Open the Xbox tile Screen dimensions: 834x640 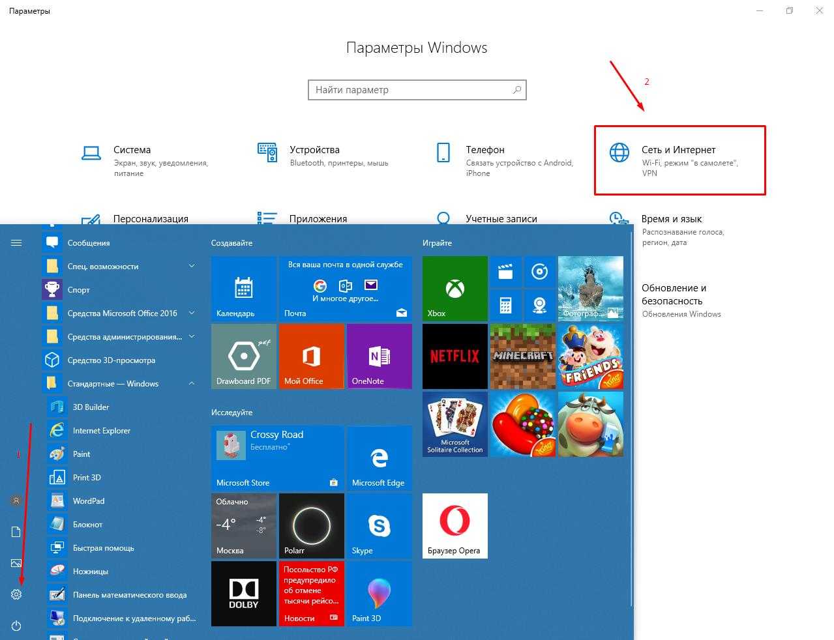click(x=454, y=288)
